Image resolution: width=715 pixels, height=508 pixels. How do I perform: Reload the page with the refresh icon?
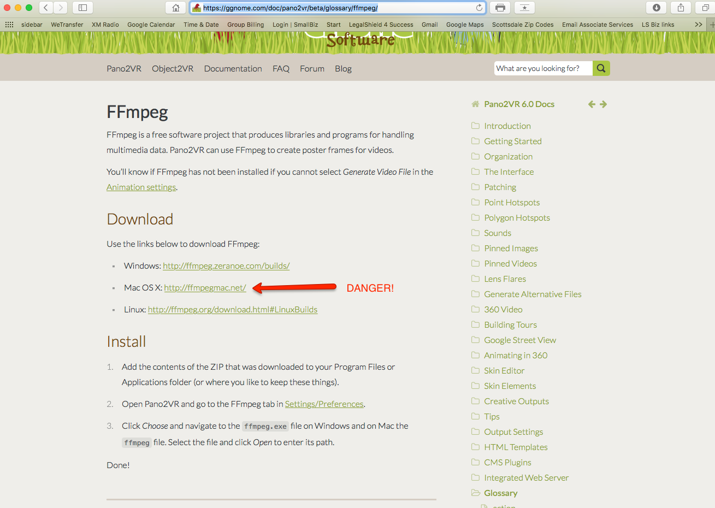(x=479, y=8)
